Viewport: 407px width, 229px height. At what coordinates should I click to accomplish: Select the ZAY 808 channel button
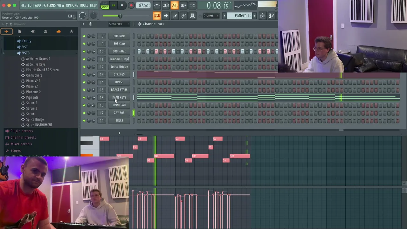pos(119,113)
